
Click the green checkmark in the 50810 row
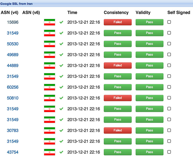[61, 98]
